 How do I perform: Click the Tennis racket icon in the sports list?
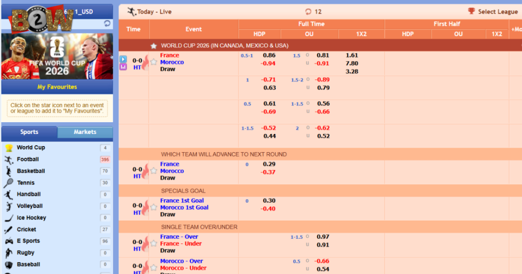9,183
